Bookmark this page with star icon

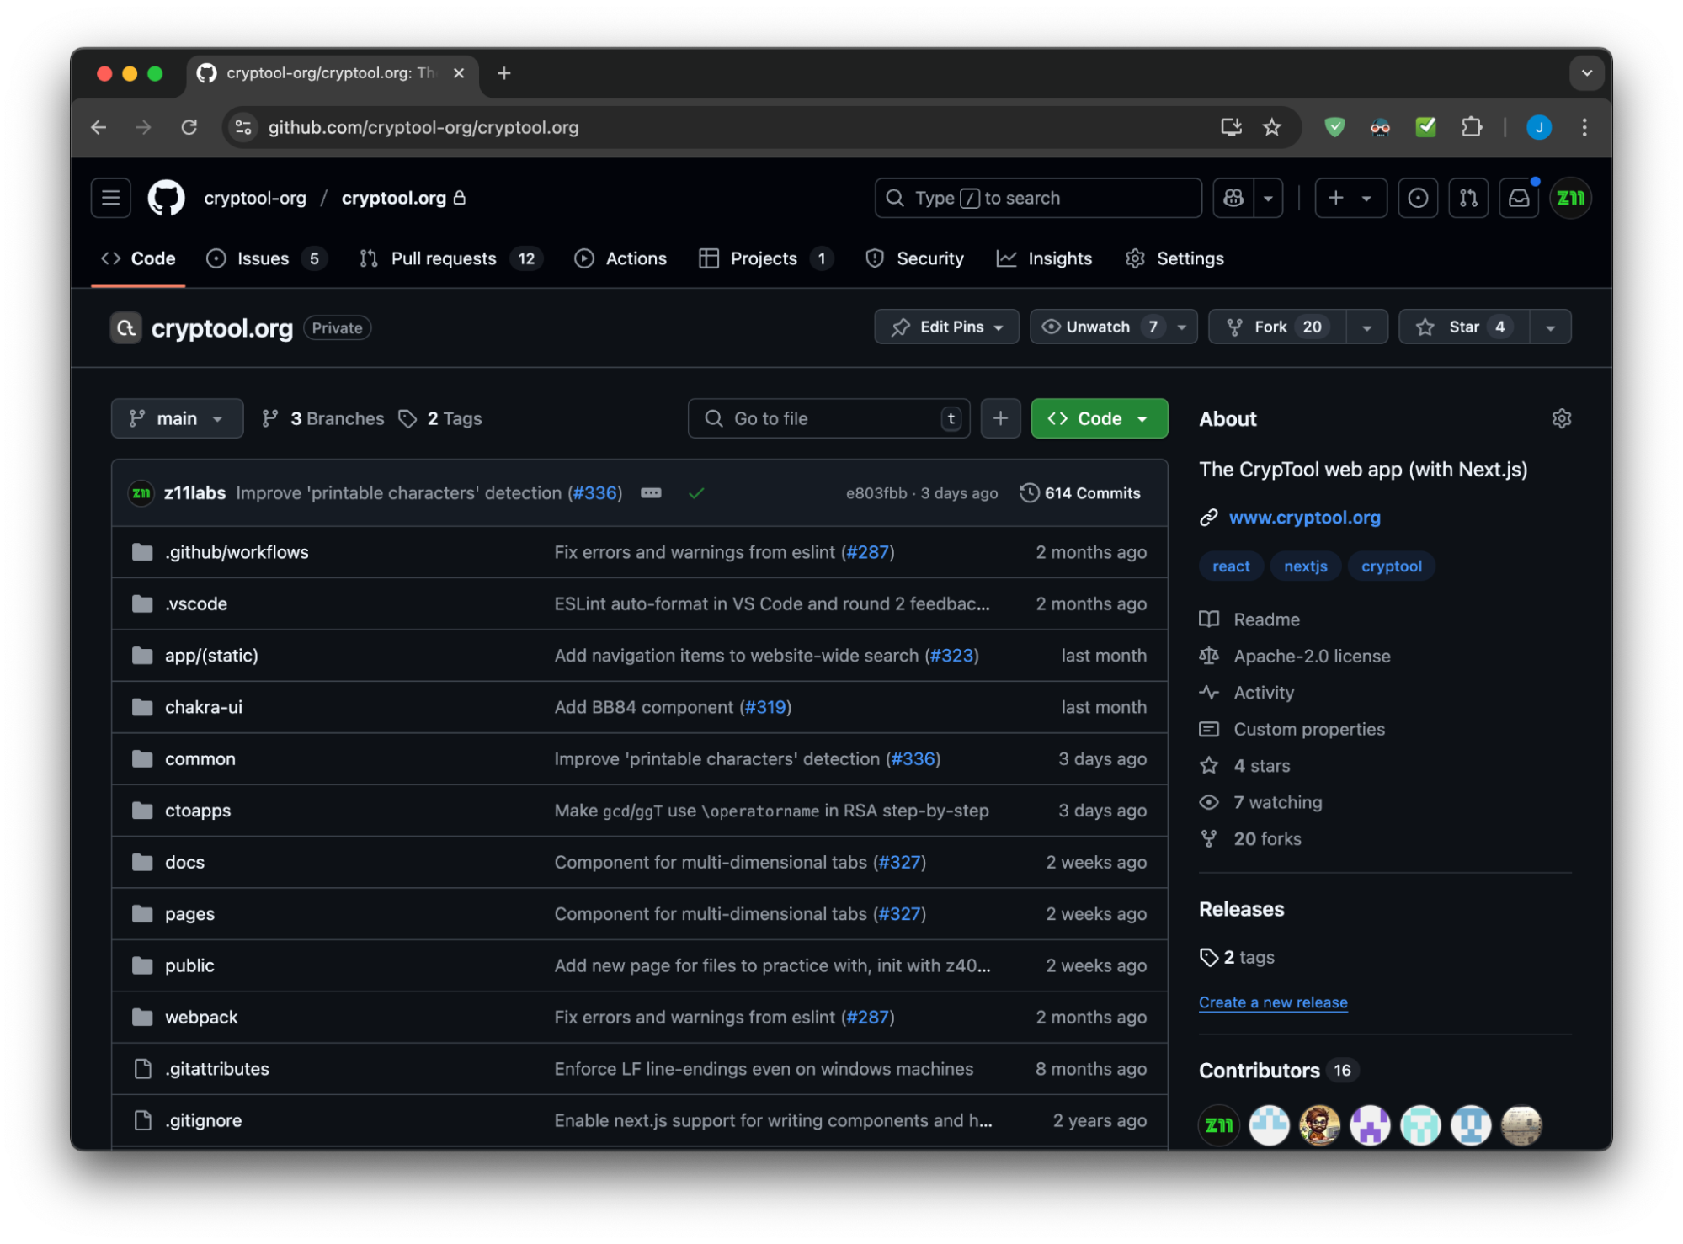tap(1271, 127)
